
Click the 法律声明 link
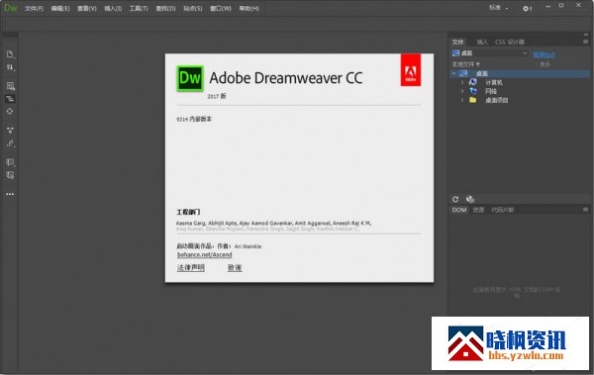click(x=190, y=268)
